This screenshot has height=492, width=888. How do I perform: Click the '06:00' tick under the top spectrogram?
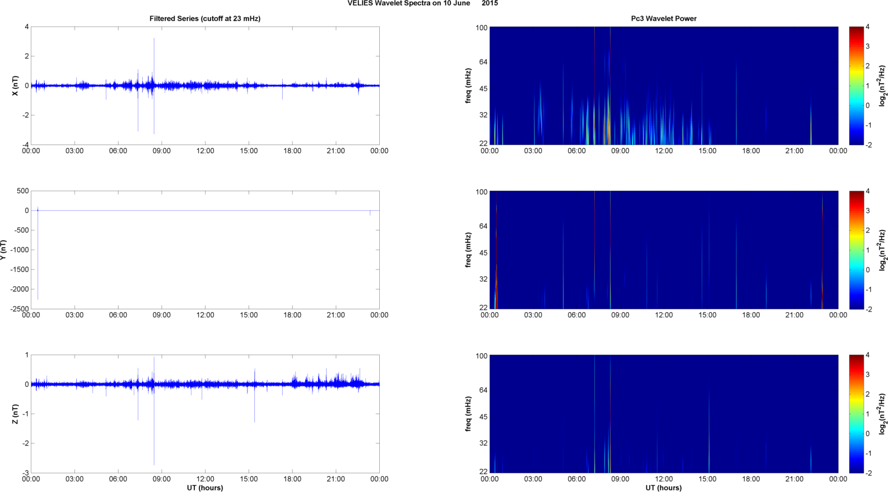(x=577, y=151)
